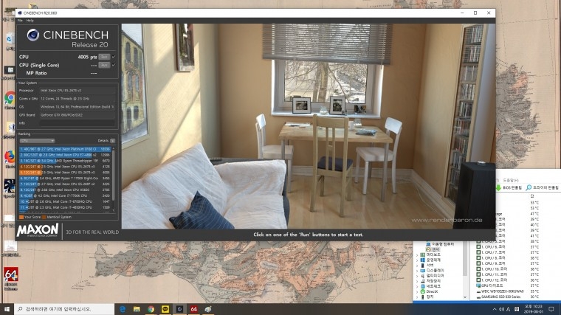Expand the 네트워크 tree node in AIDA64
The height and width of the screenshot is (315, 561).
(x=417, y=286)
